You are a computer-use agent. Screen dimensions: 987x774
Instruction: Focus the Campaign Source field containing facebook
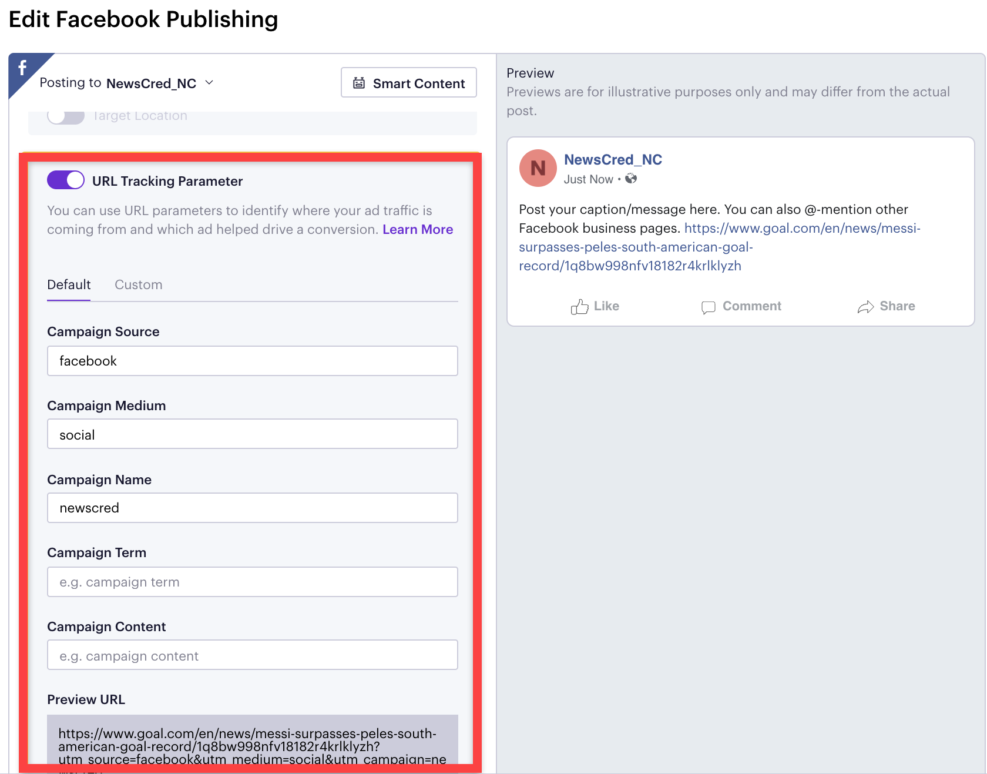point(253,361)
